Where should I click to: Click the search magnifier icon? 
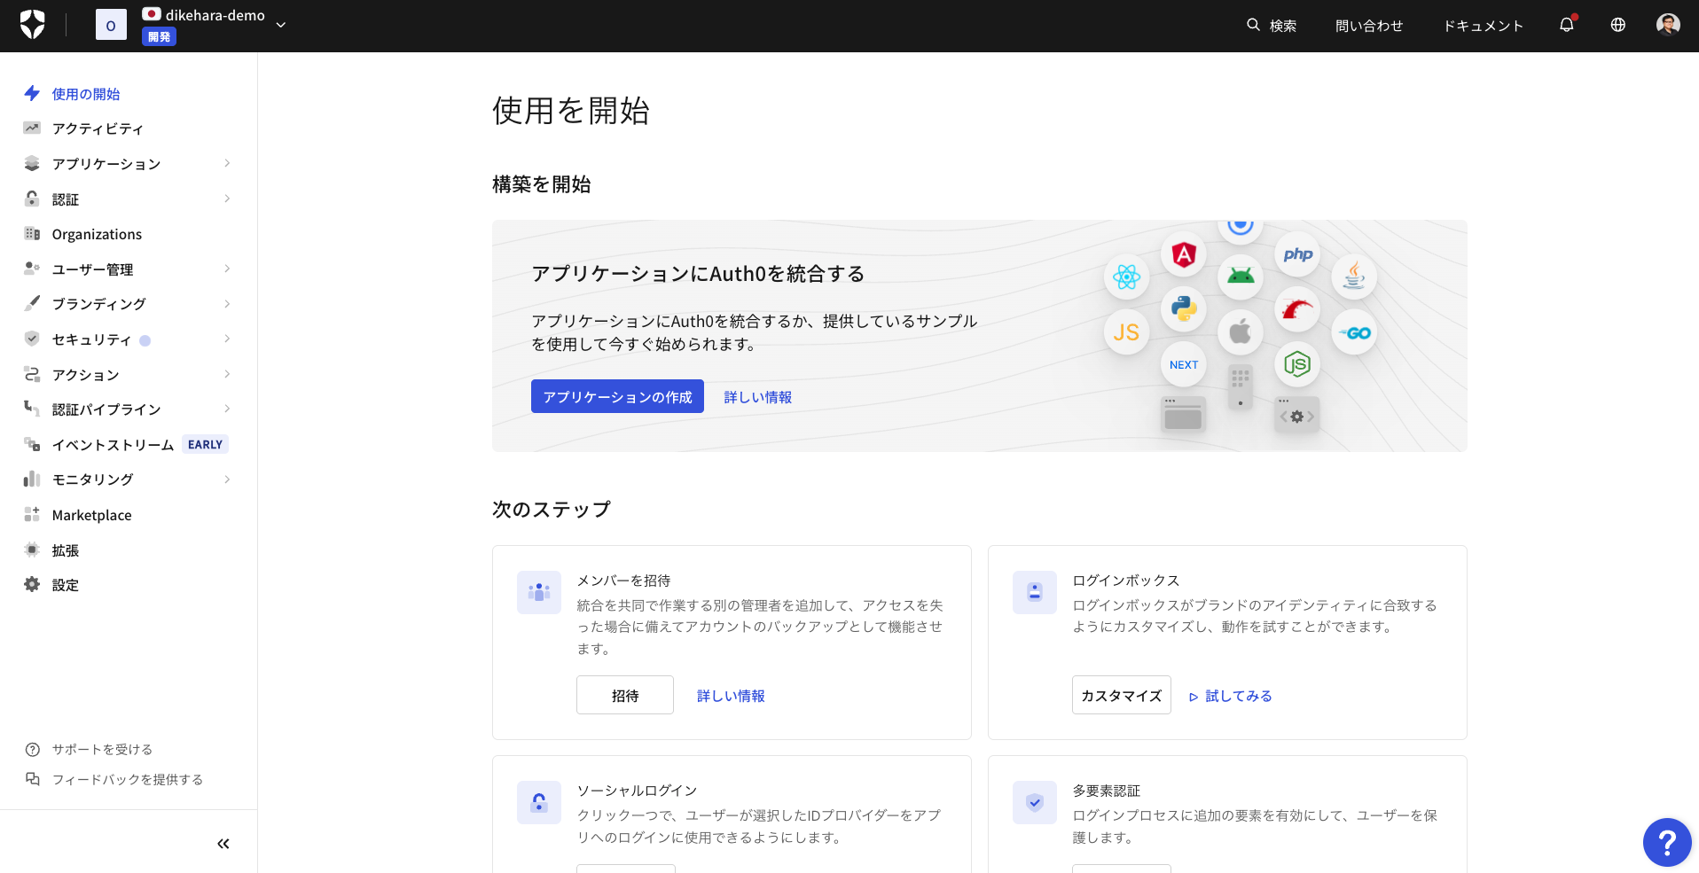1253,25
